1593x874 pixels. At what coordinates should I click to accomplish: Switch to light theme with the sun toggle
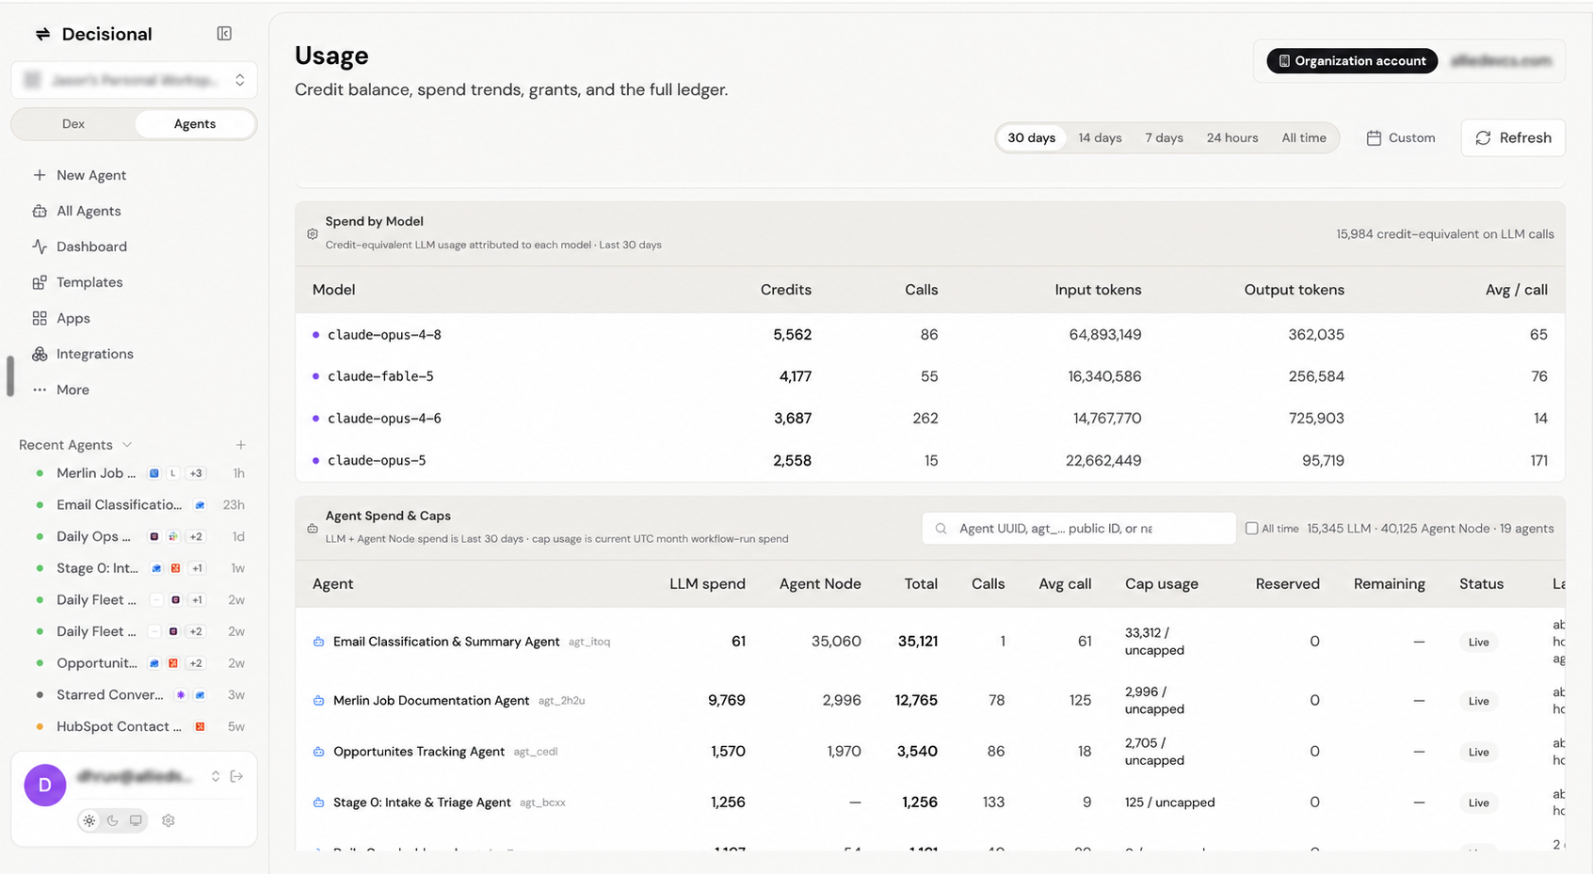click(x=89, y=820)
